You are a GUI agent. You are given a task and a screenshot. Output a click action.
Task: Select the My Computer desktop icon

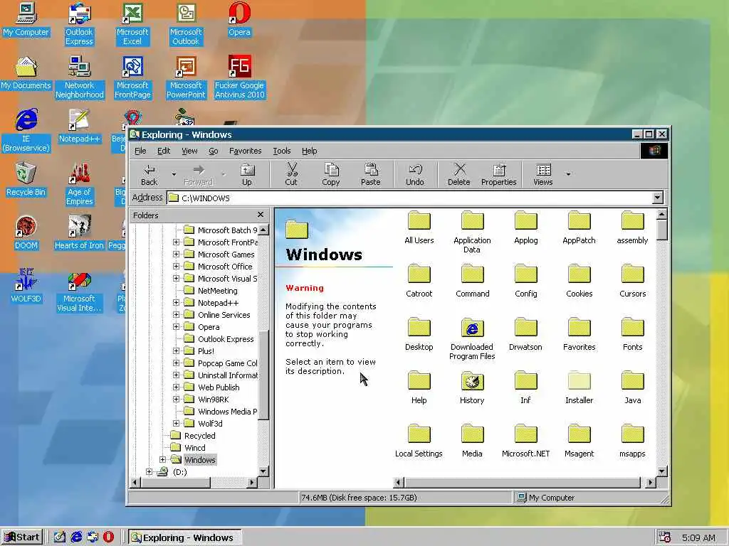tap(26, 19)
